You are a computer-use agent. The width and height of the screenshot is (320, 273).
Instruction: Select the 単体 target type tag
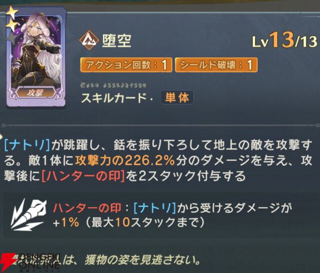coord(177,98)
